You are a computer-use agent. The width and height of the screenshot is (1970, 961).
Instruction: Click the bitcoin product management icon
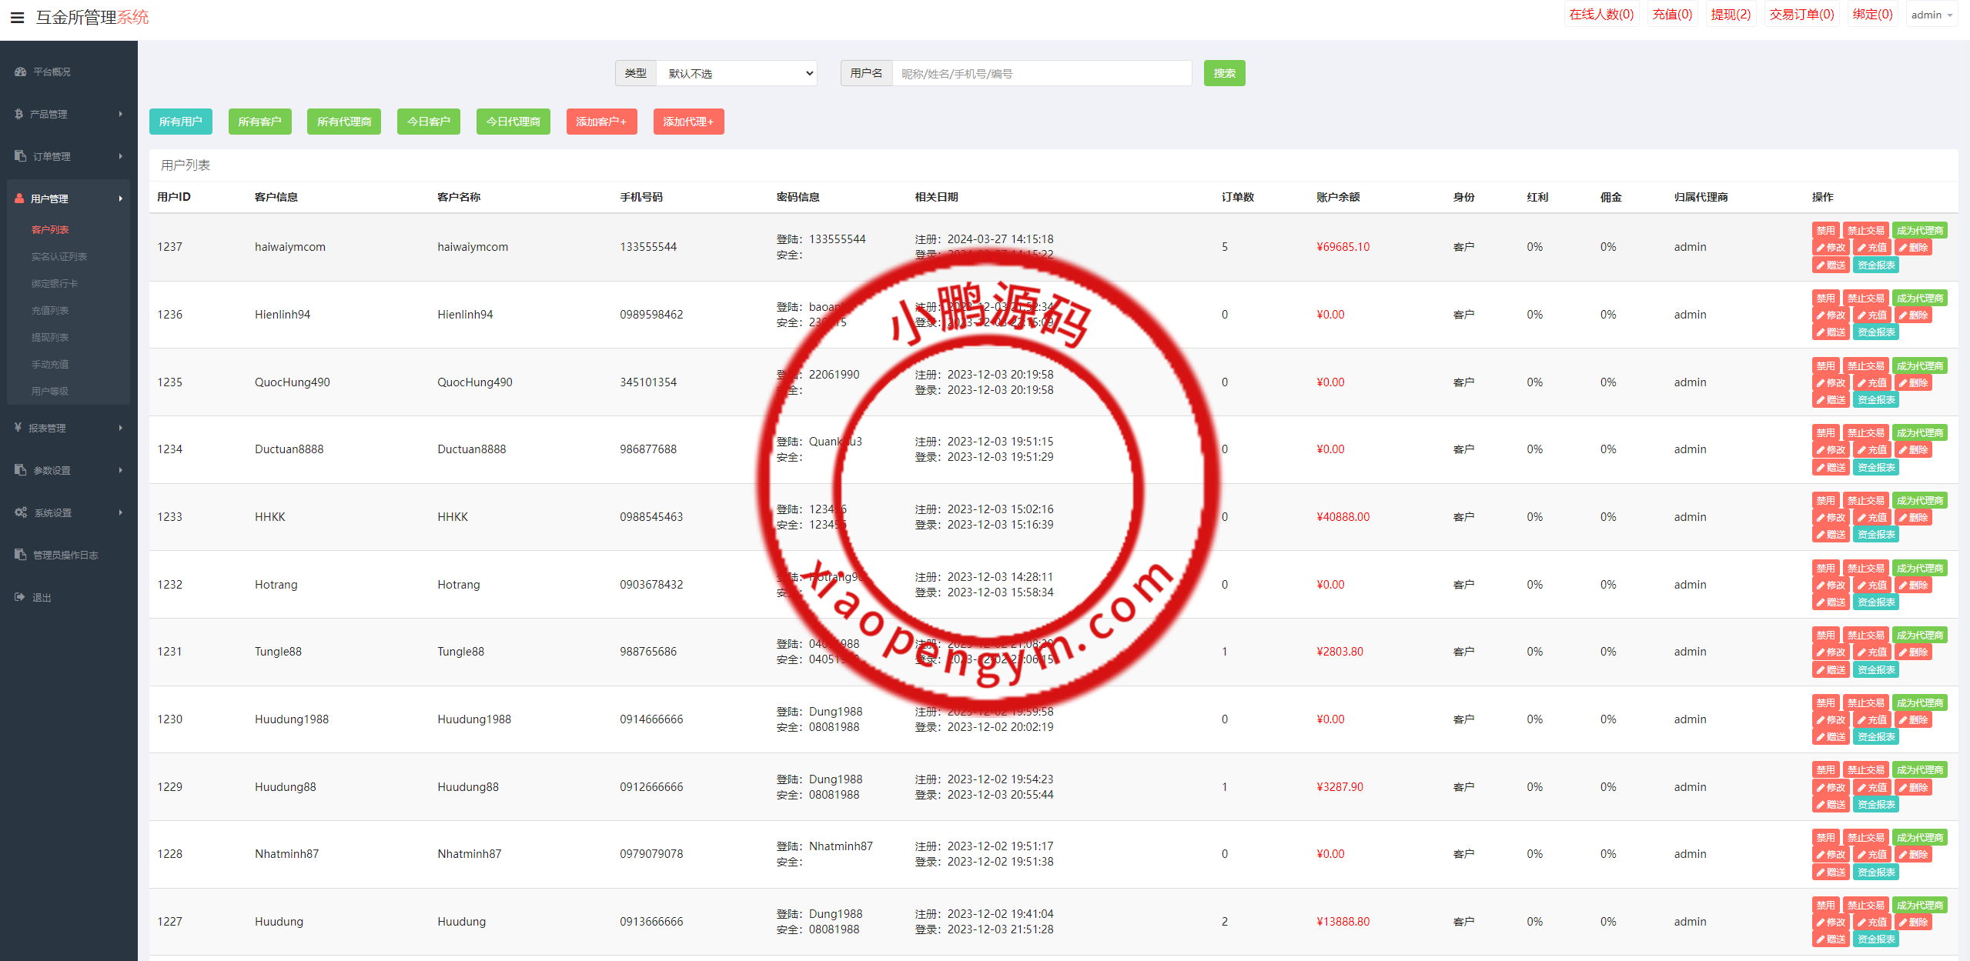pos(18,114)
